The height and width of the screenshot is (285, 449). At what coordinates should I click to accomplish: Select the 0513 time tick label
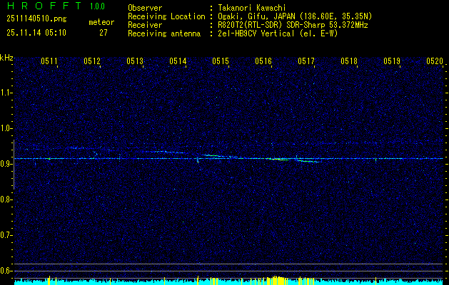(135, 62)
